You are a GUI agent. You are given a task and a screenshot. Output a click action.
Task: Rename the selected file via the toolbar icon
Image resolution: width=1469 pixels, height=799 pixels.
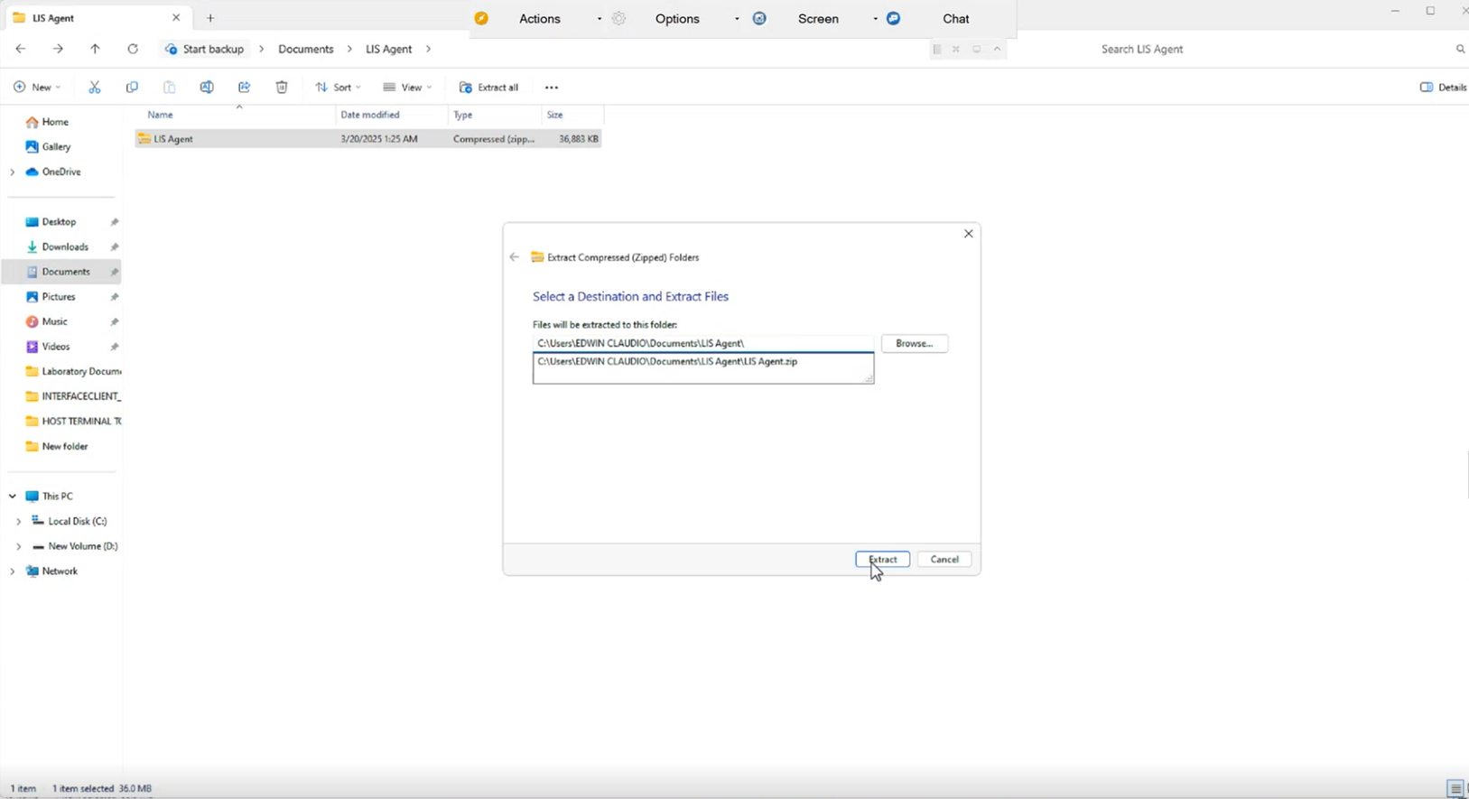click(x=207, y=88)
